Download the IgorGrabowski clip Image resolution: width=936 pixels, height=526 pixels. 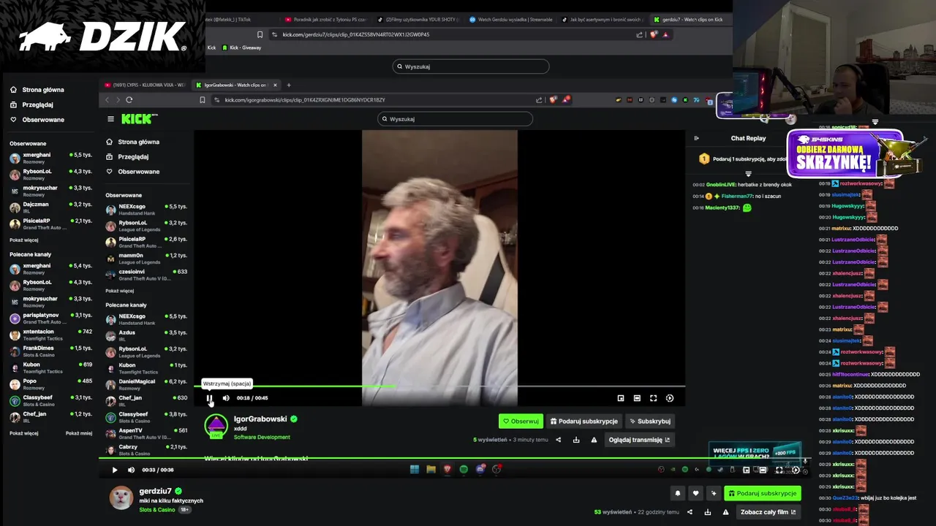click(x=576, y=440)
